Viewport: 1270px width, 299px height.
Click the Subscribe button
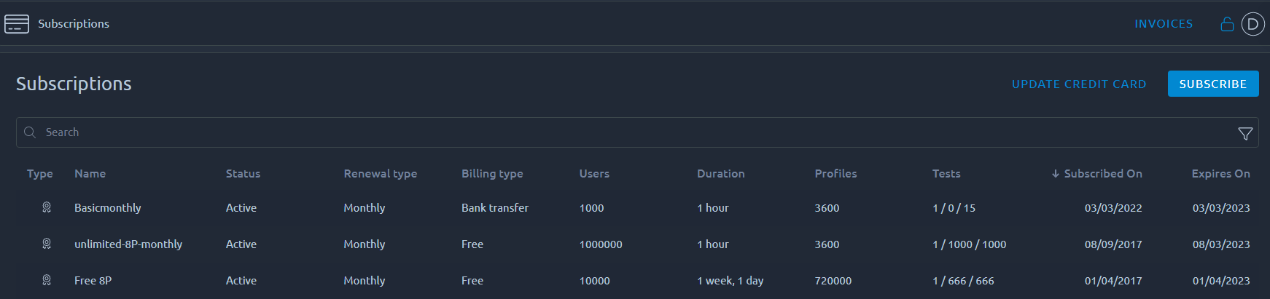1213,84
